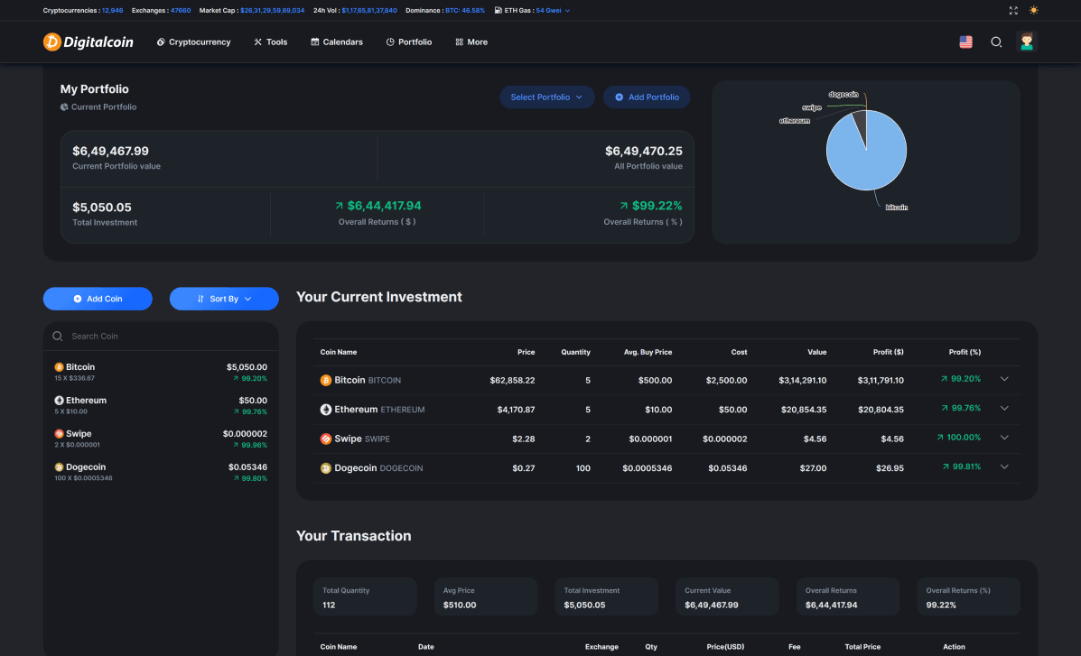
Task: Click the Ethereum icon in investment table
Action: (326, 410)
